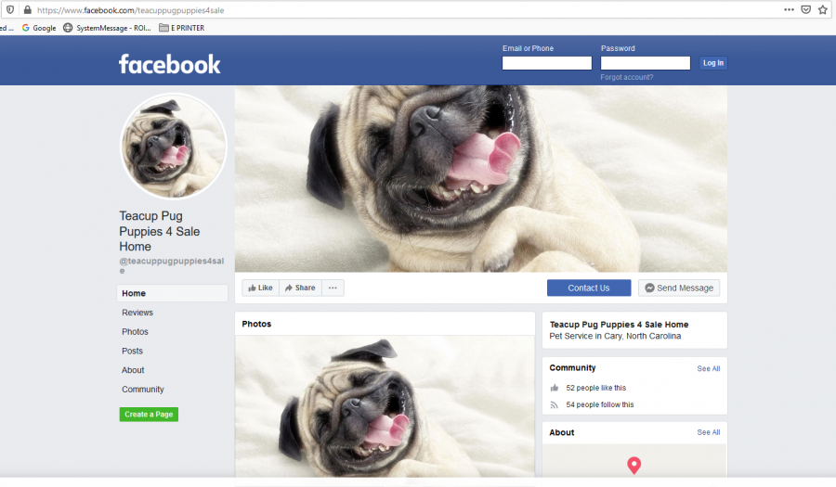Viewport: 836px width, 487px height.
Task: Focus the Password field
Action: click(646, 63)
